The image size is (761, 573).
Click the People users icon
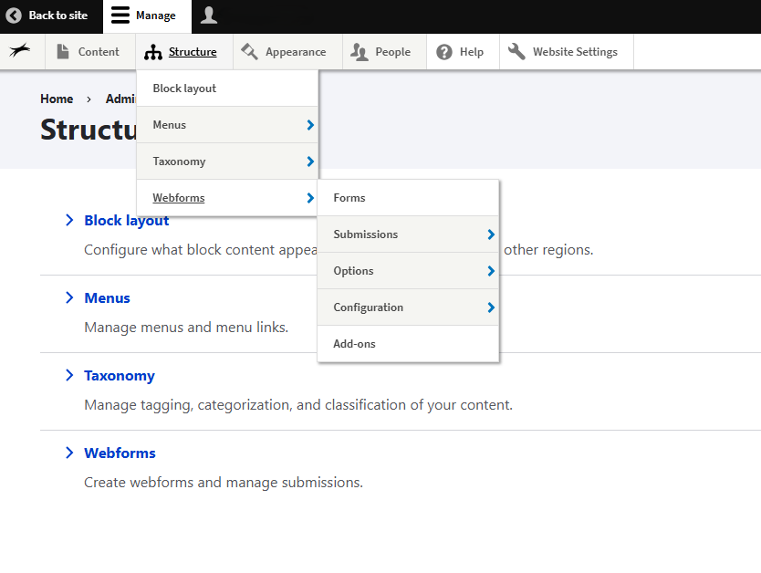click(x=360, y=52)
